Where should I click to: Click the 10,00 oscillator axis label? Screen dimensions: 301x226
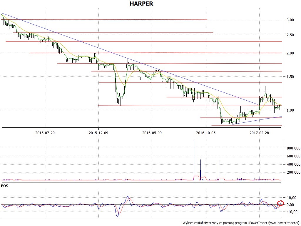[291, 197]
